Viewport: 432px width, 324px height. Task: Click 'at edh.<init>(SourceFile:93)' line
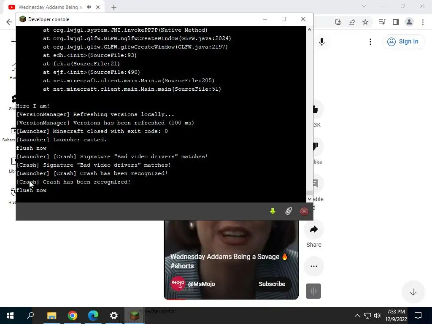[x=90, y=55]
